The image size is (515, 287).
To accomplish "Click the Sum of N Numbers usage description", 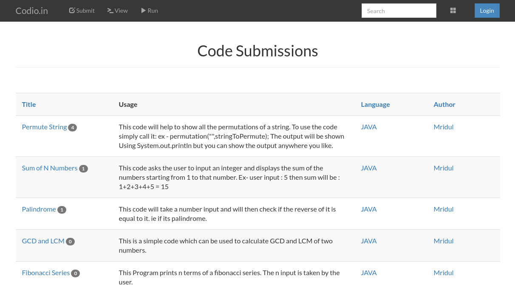I will (229, 177).
